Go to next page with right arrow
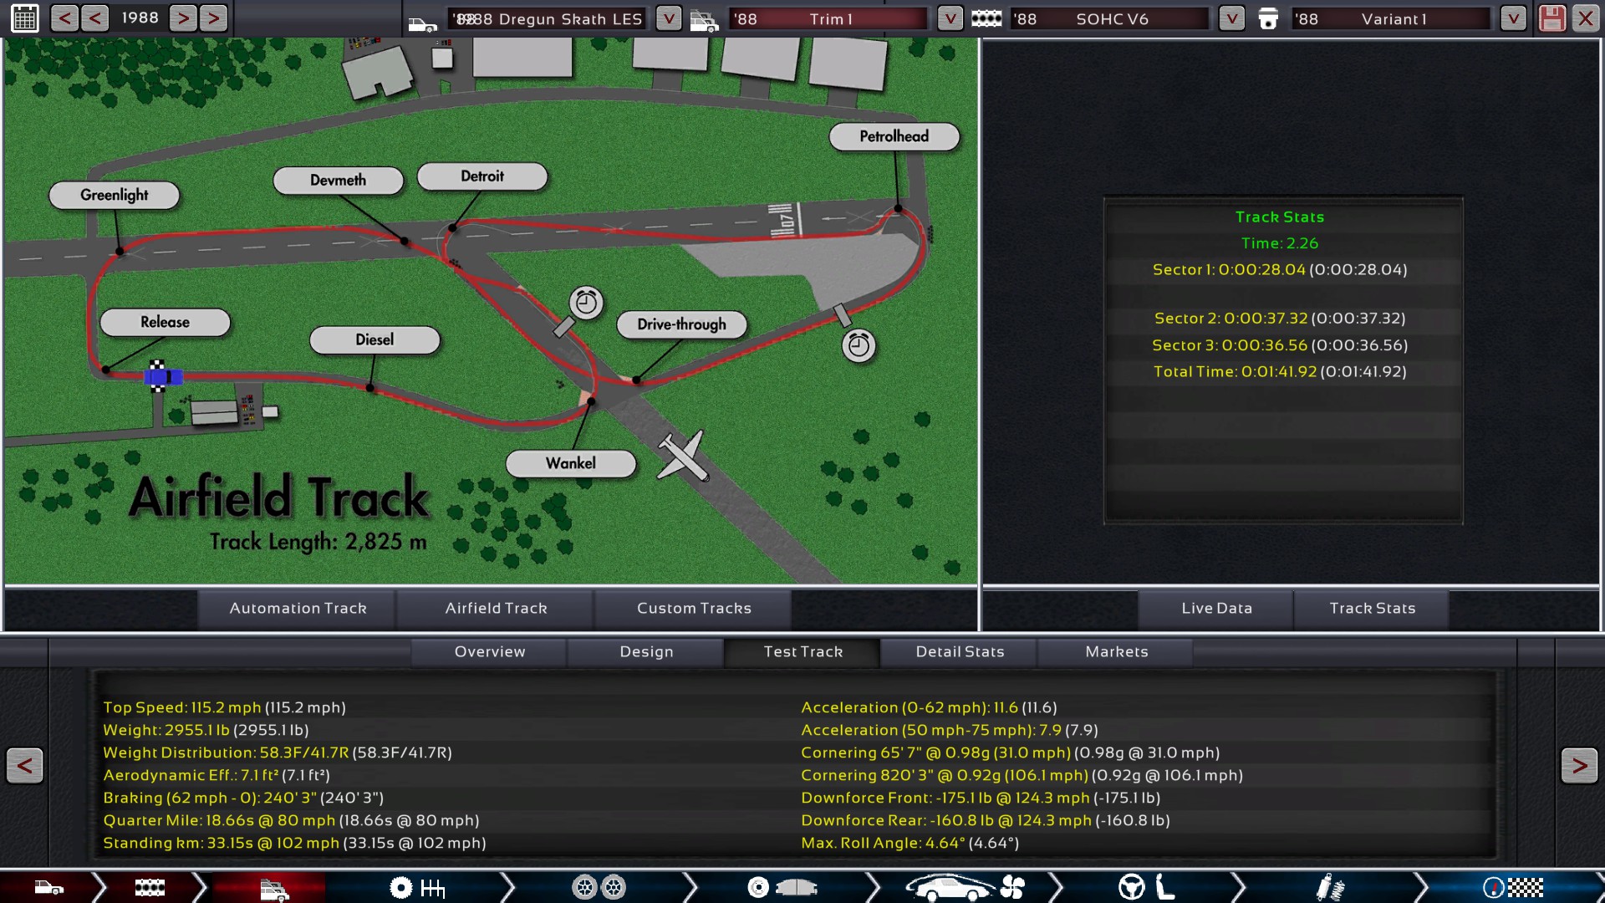 pos(1578,765)
